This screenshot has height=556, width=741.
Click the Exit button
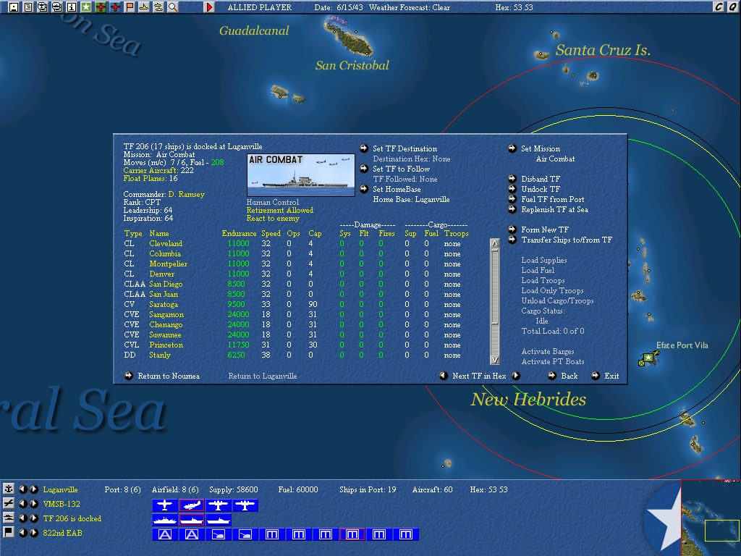(x=611, y=376)
